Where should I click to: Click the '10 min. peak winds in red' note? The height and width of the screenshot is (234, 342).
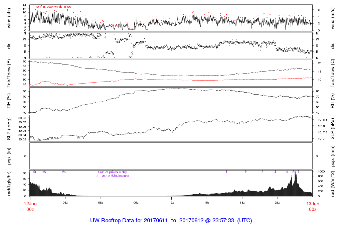(53, 7)
